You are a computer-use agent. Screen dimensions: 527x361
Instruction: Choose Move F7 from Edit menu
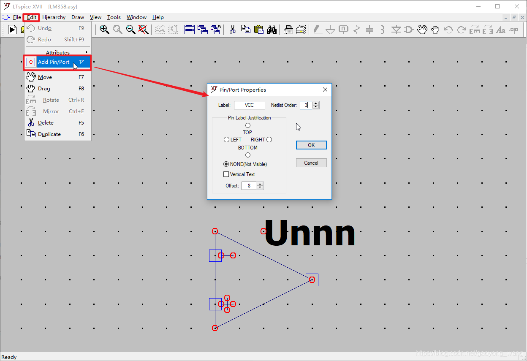tap(58, 77)
